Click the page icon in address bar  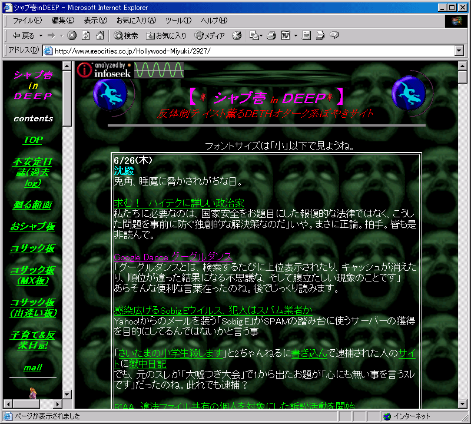pos(48,51)
